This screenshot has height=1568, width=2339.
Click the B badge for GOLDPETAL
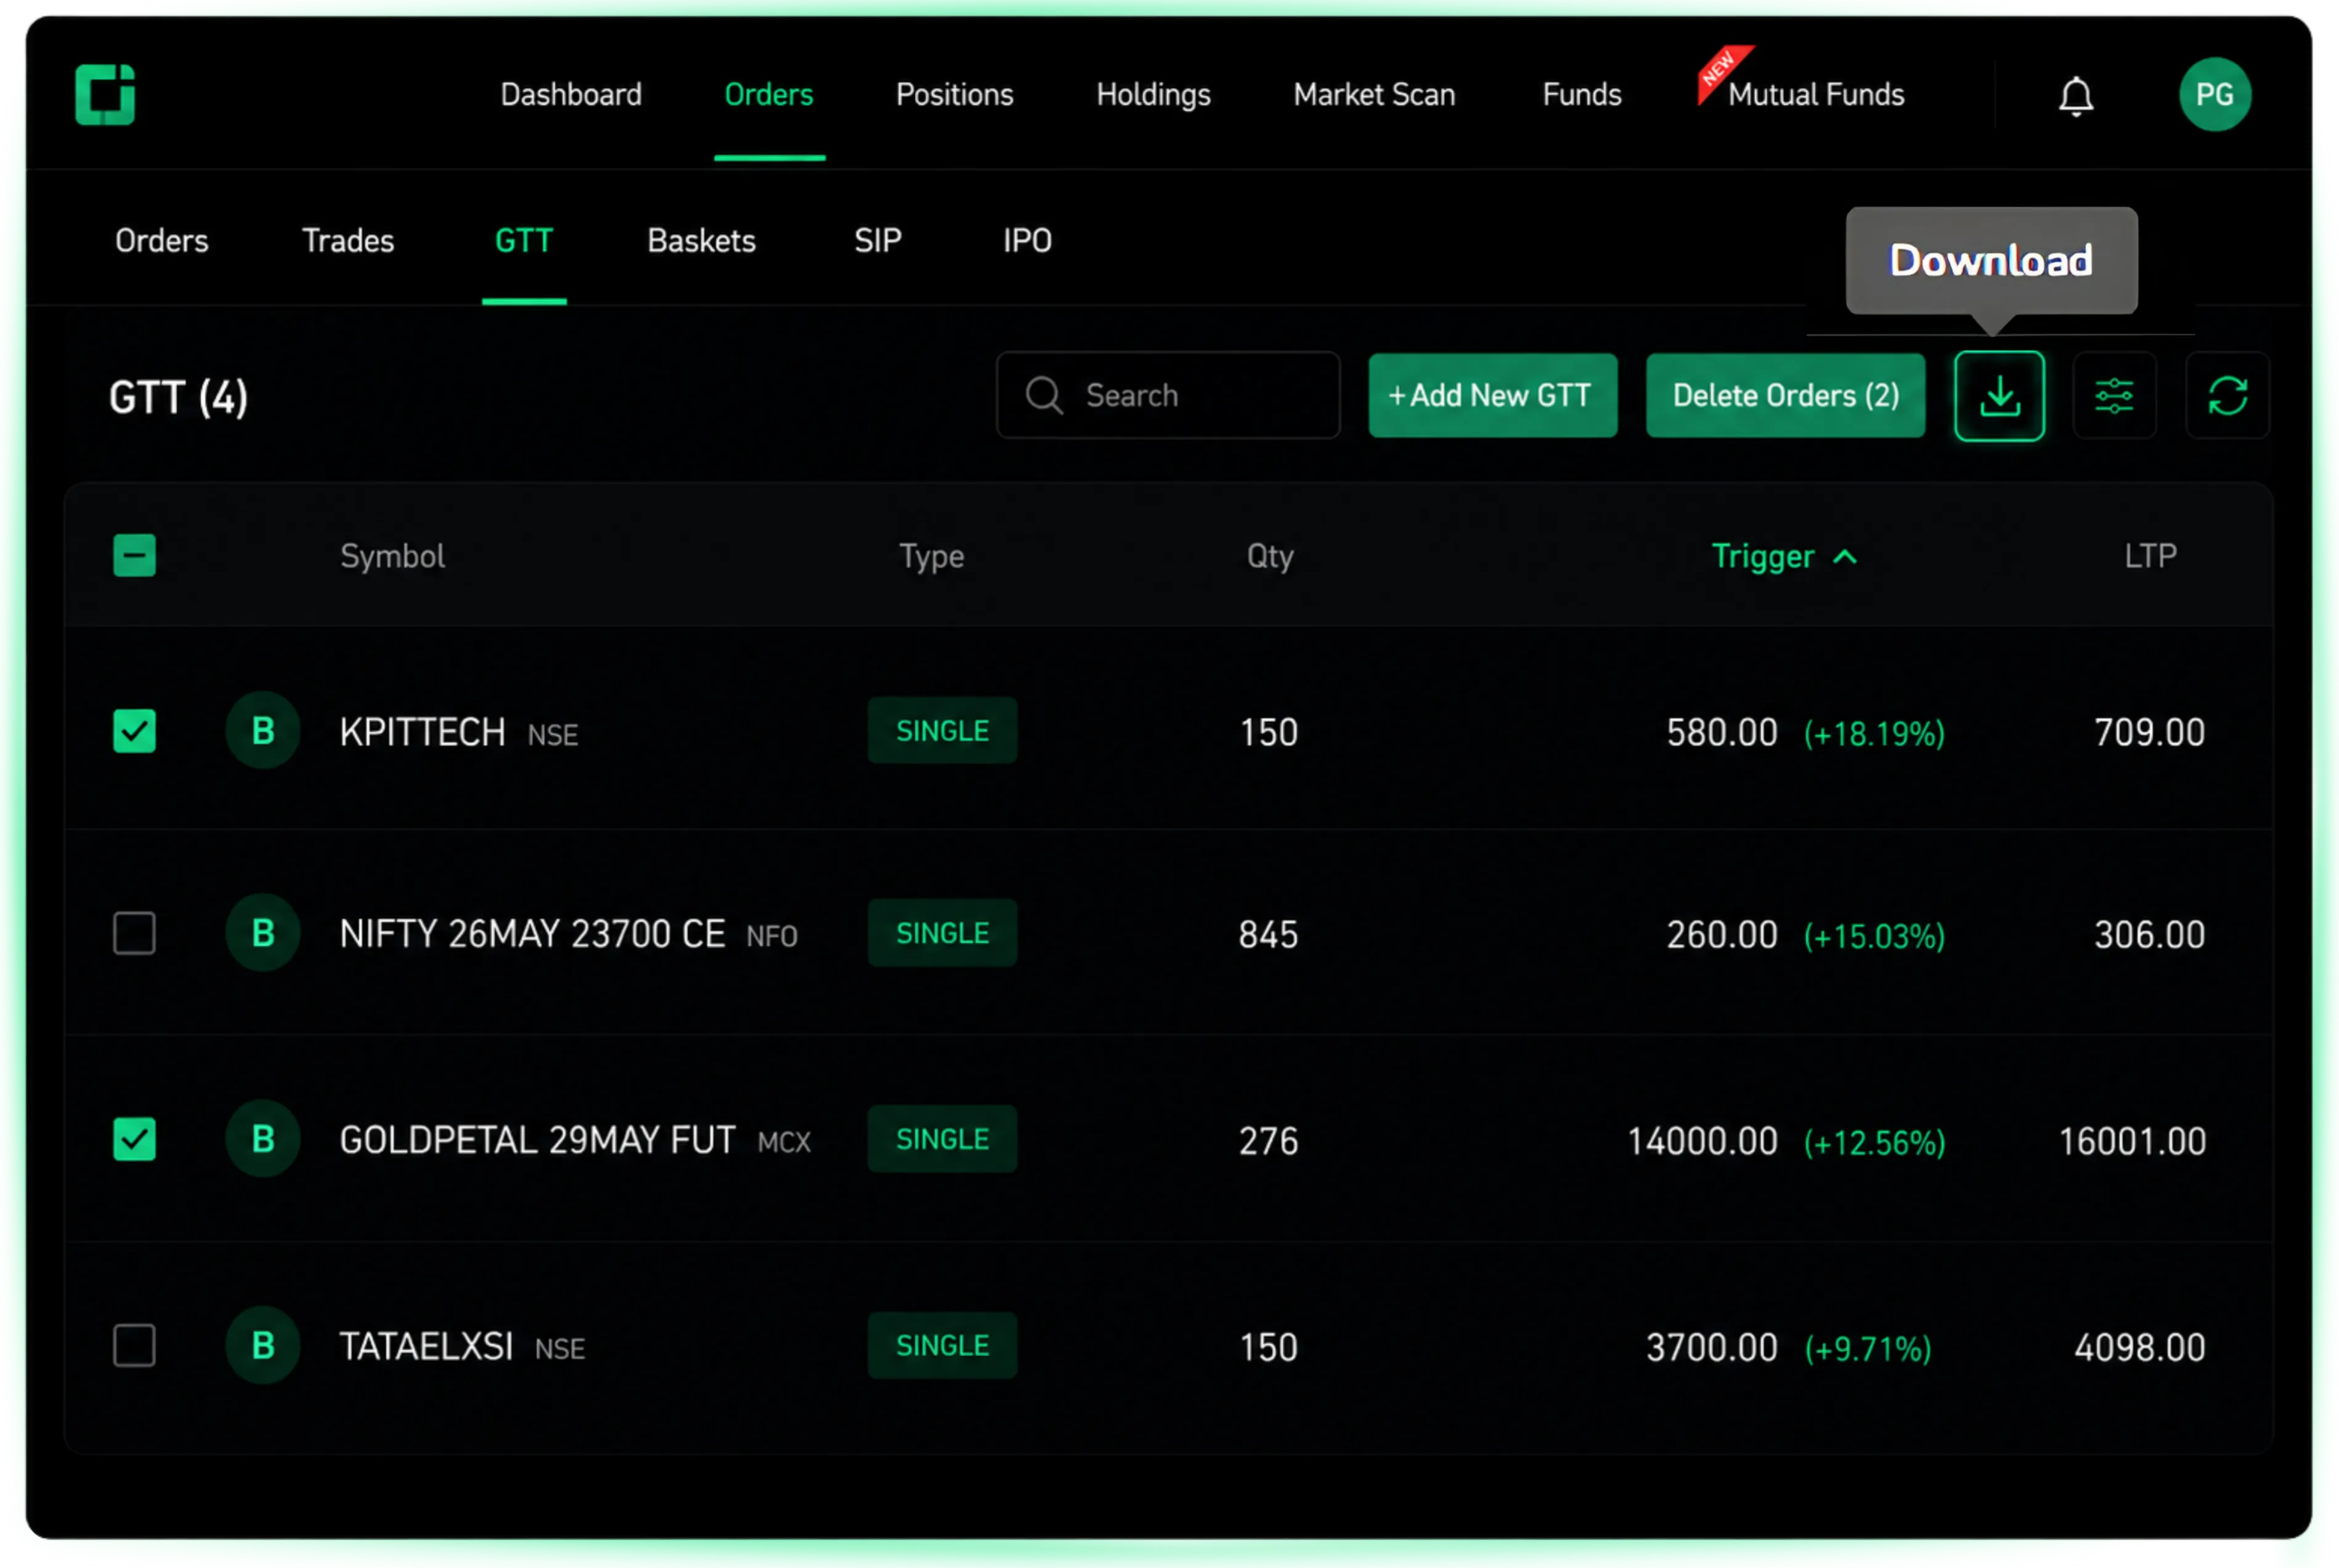pos(263,1139)
